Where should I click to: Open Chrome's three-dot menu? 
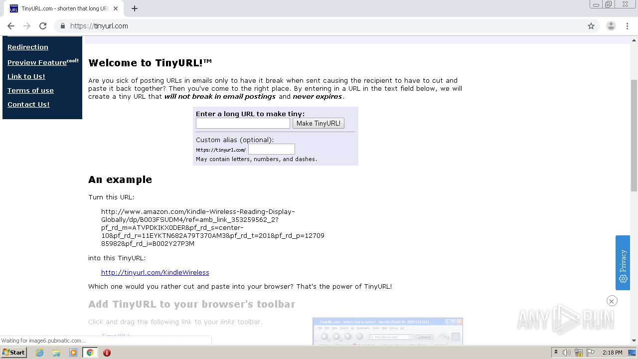[x=627, y=26]
